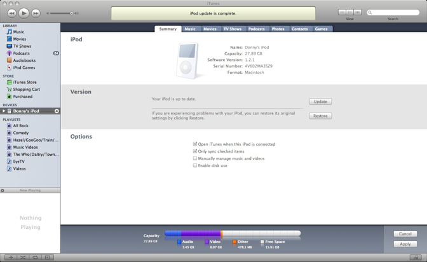Click the Apply button

pos(405,244)
